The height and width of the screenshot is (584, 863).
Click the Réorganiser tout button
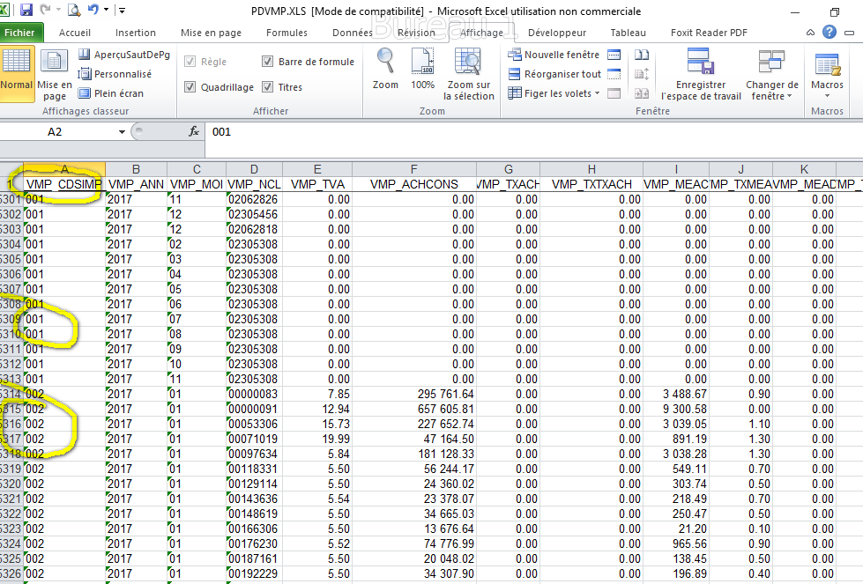(554, 74)
